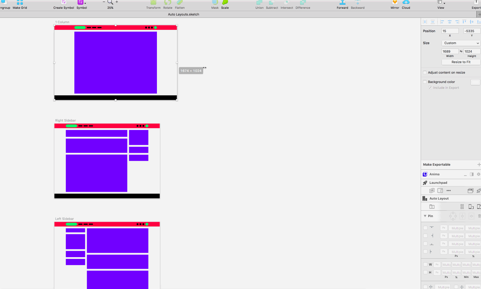Screen dimensions: 481x289
Task: Toggle Include in Export checkbox
Action: 430,88
